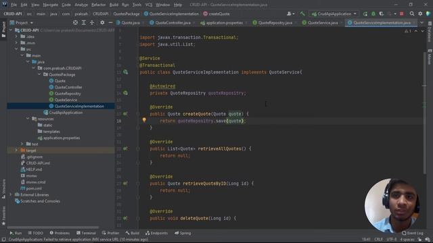The height and width of the screenshot is (243, 433).
Task: Click override gutter icon for retrieveAllQuotes
Action: click(125, 148)
